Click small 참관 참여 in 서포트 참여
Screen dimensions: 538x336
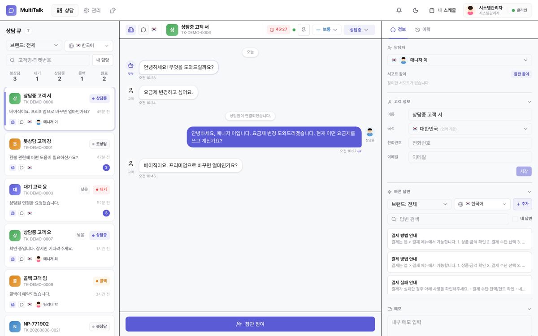coord(521,74)
